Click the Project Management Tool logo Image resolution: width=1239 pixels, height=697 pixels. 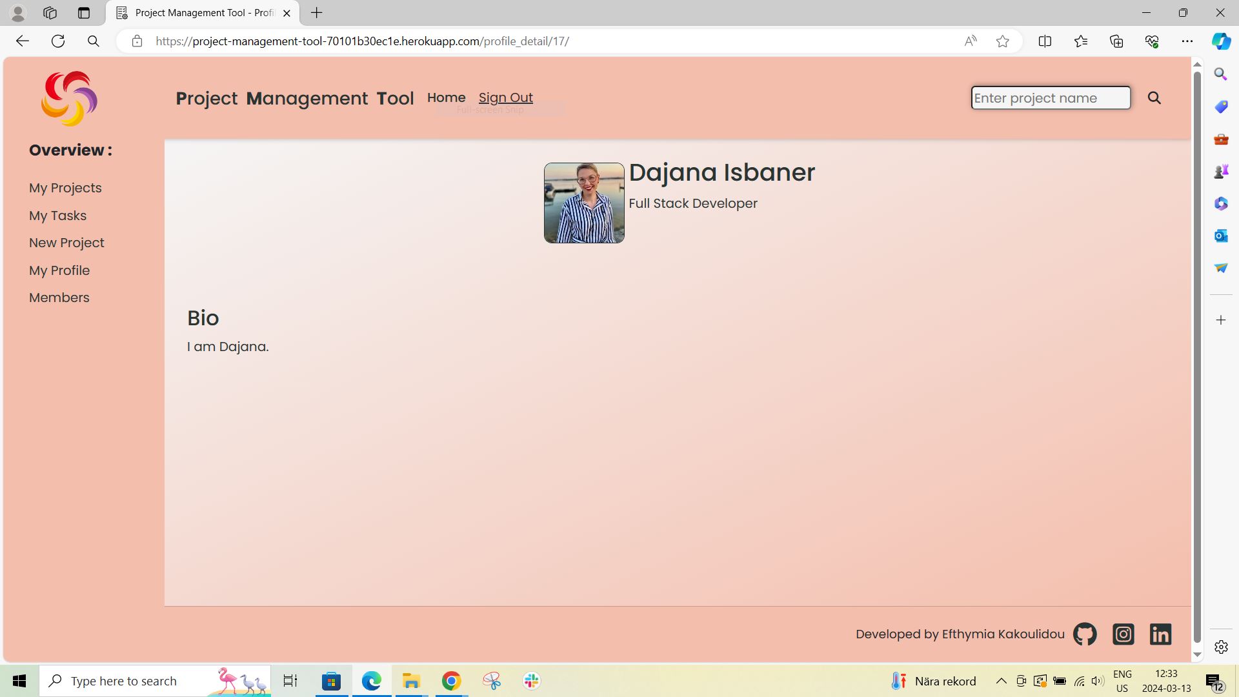(68, 98)
